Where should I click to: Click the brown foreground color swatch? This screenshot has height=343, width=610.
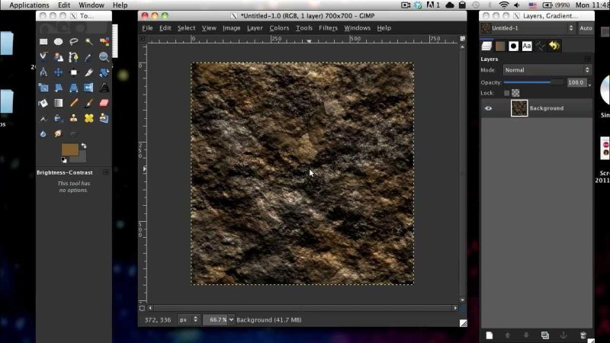pyautogui.click(x=69, y=149)
